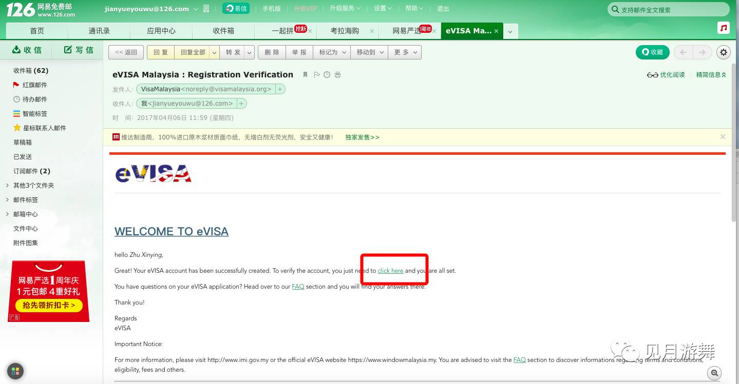Open the 更多 dropdown
This screenshot has height=384, width=739.
click(405, 52)
